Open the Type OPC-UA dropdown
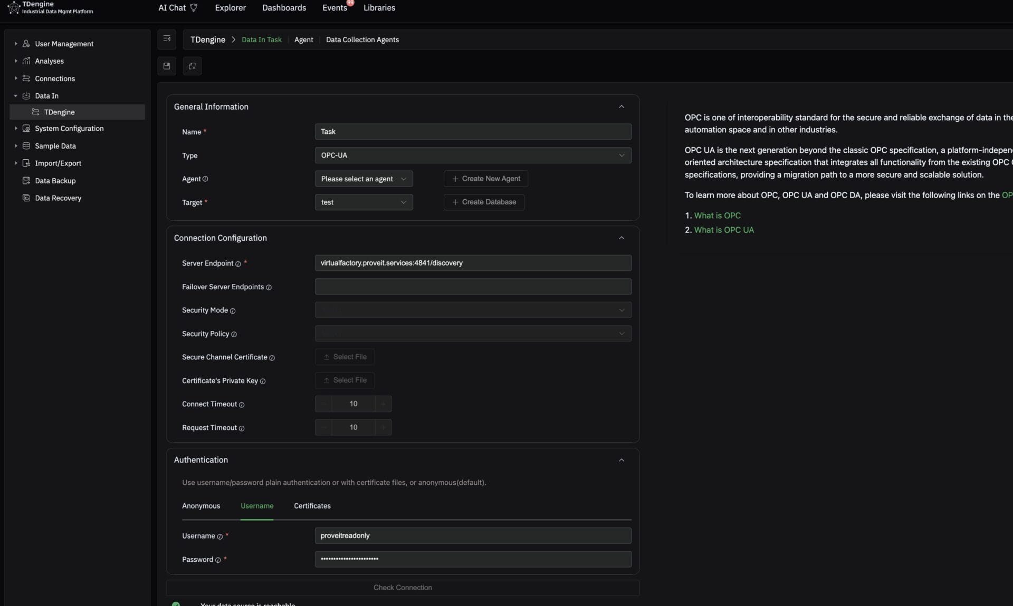This screenshot has height=606, width=1013. pos(472,155)
